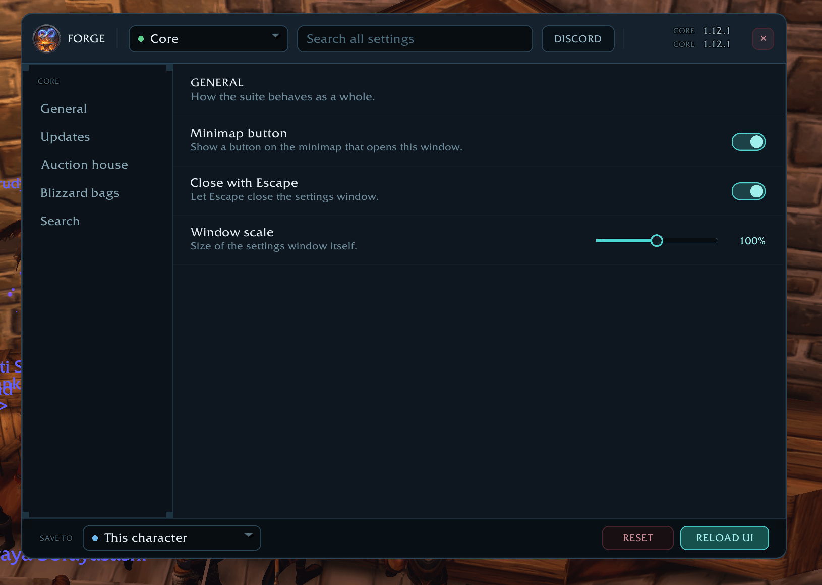Open Blizzard bags settings

pyautogui.click(x=80, y=193)
